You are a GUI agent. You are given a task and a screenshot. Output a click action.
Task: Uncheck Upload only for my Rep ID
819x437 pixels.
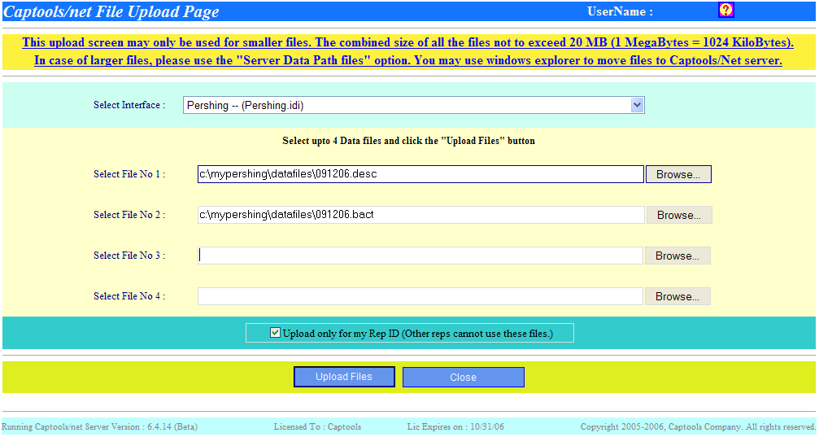pyautogui.click(x=275, y=333)
